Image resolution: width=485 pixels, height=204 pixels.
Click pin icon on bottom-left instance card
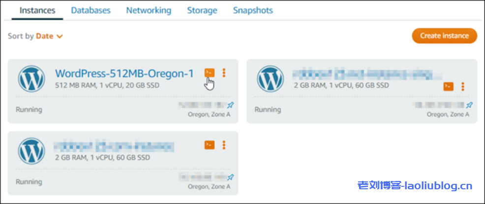tap(231, 177)
